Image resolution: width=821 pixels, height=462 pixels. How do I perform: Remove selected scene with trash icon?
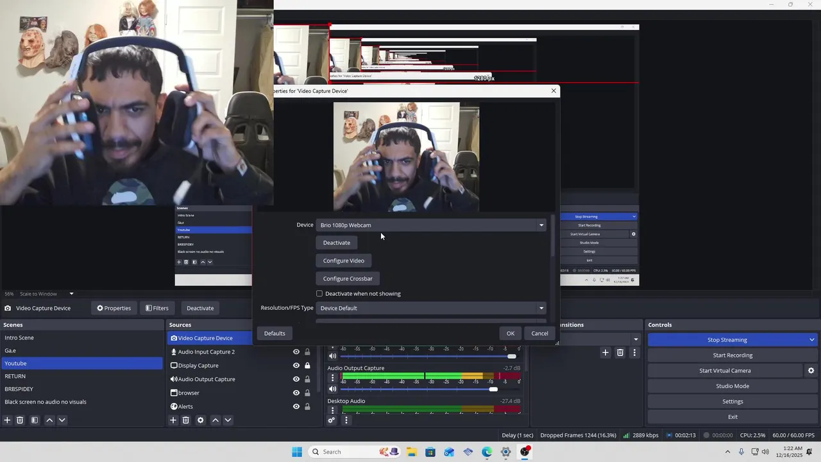pyautogui.click(x=20, y=420)
